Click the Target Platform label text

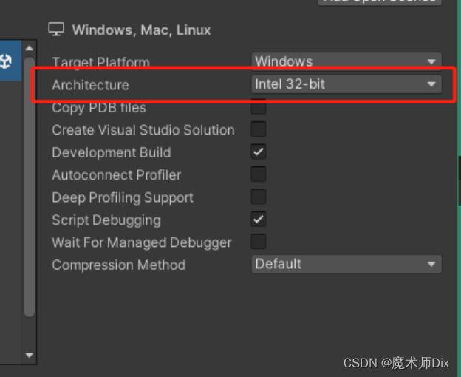[100, 63]
